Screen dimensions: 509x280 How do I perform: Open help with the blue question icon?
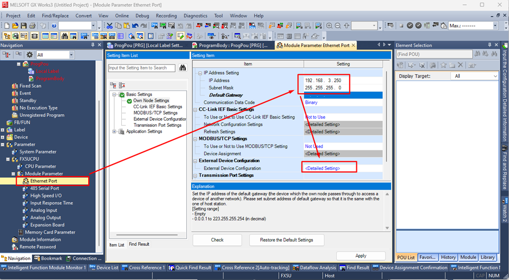tap(54, 25)
